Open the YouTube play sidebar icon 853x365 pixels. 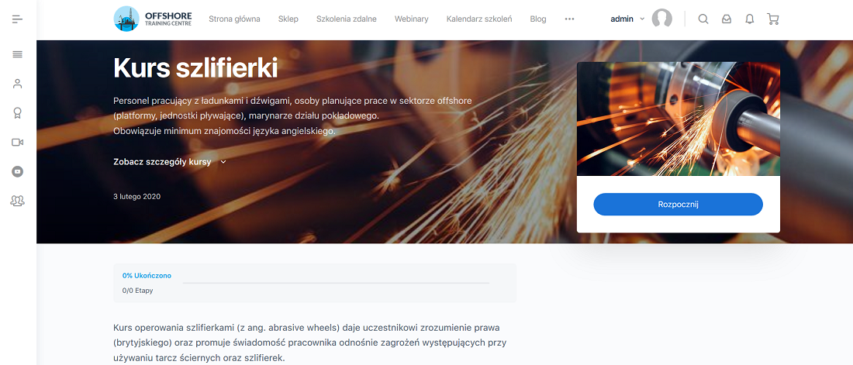pyautogui.click(x=17, y=171)
